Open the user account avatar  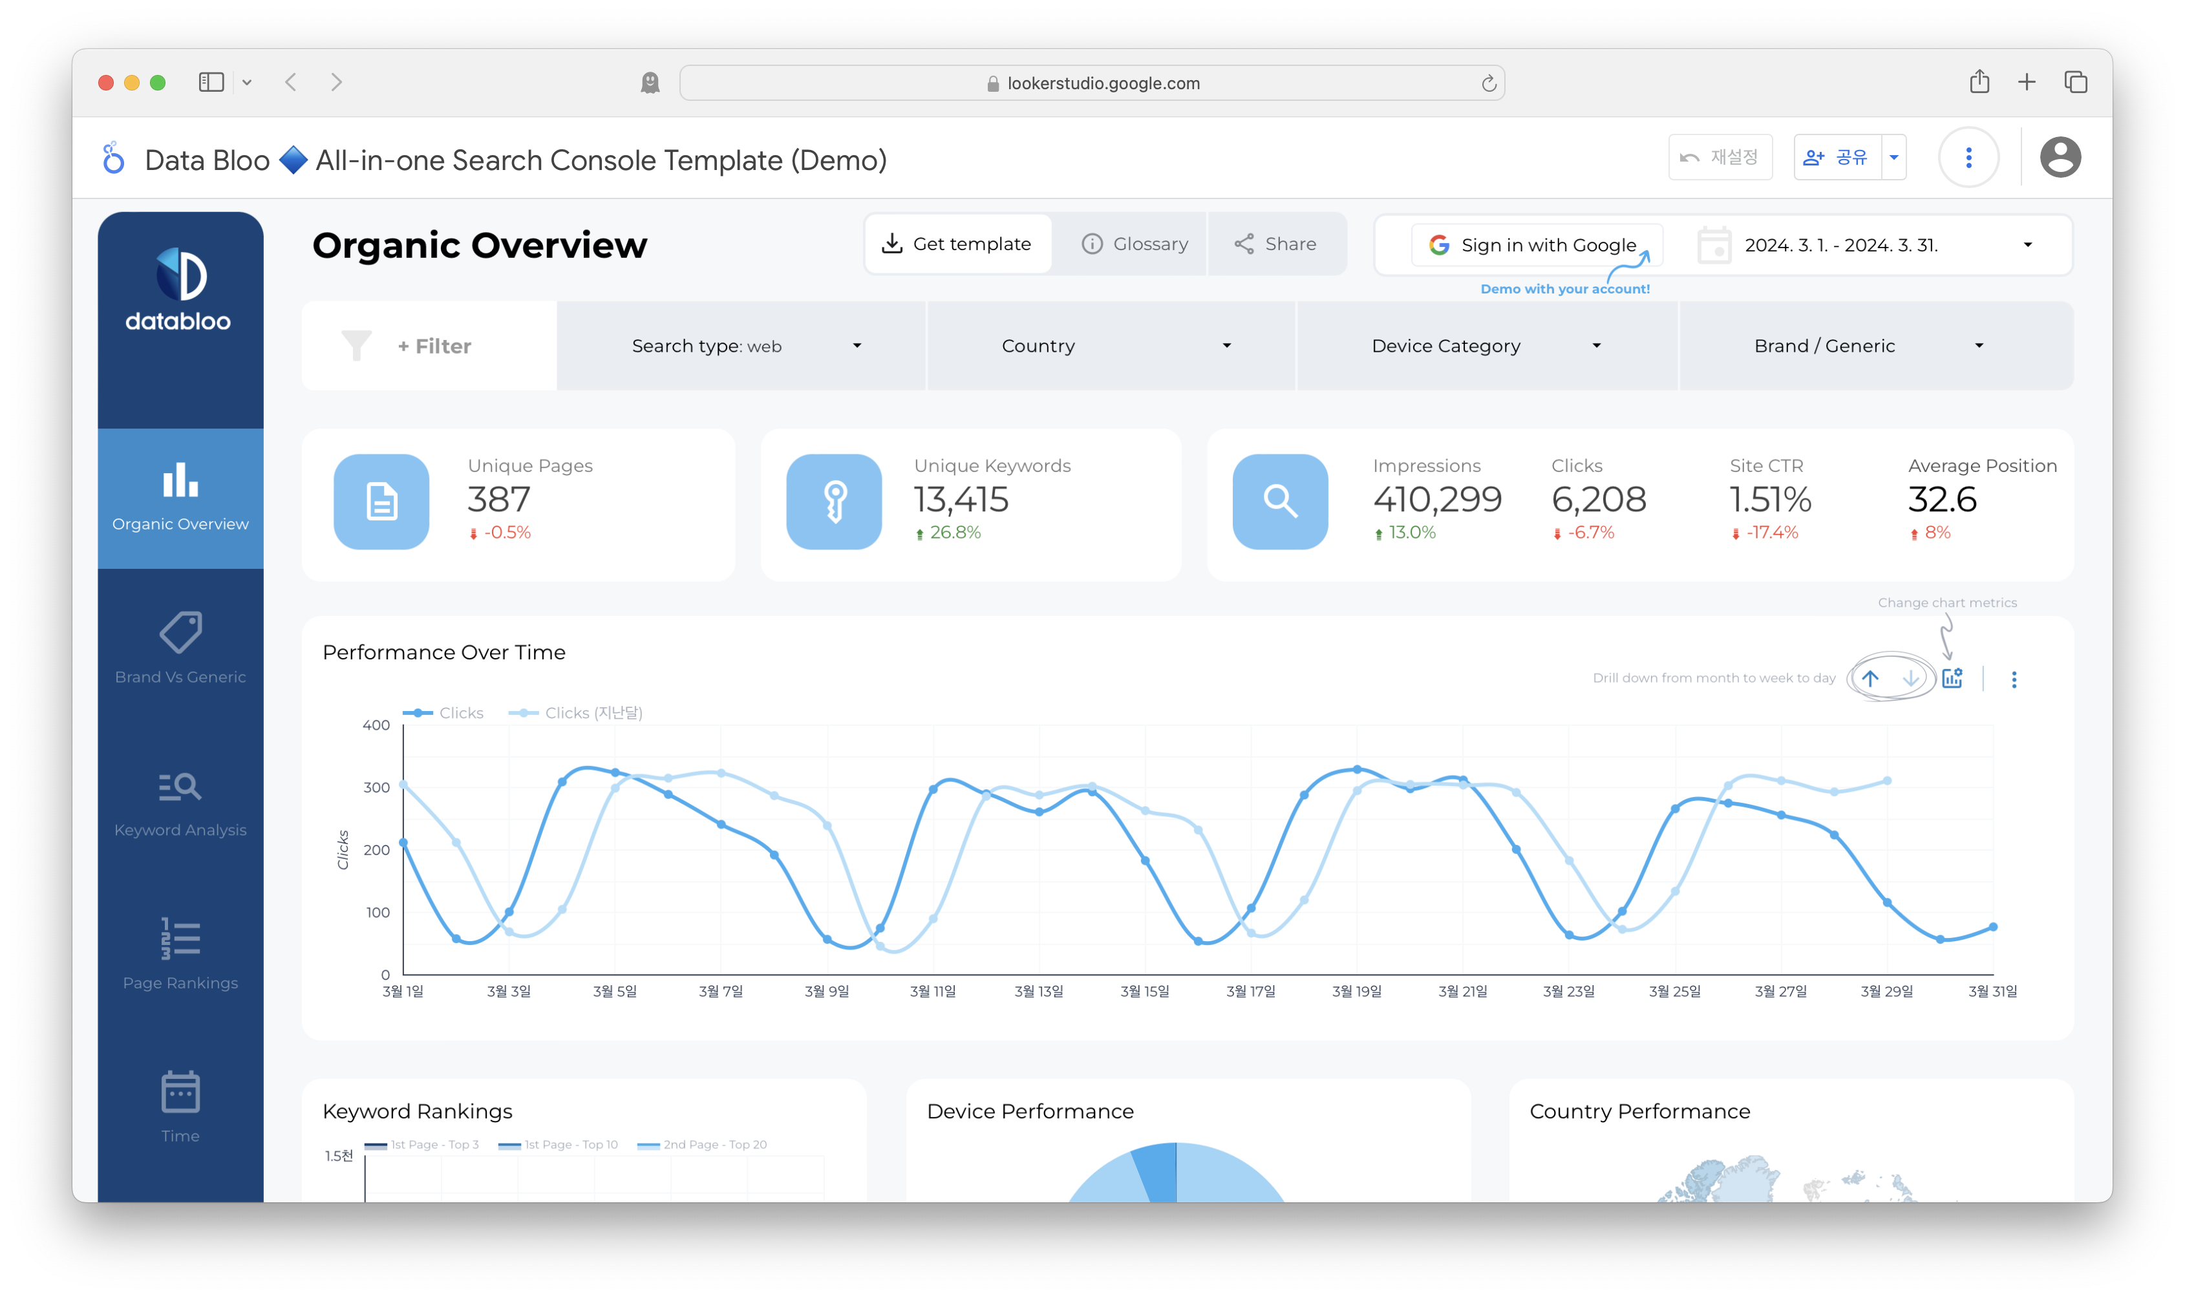(x=2060, y=158)
